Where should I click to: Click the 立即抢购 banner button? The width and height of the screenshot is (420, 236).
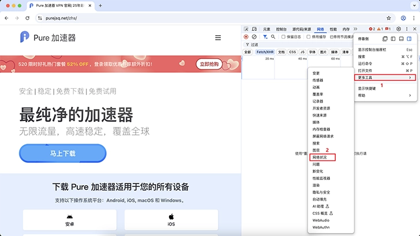[x=209, y=64]
